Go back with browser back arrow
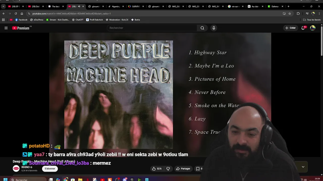The height and width of the screenshot is (181, 323). 4,14
